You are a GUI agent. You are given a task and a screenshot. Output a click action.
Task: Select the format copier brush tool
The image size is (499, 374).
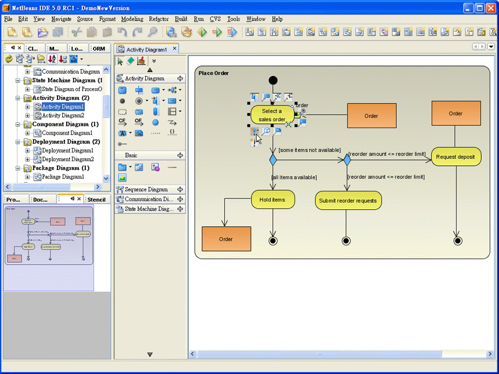click(x=141, y=61)
